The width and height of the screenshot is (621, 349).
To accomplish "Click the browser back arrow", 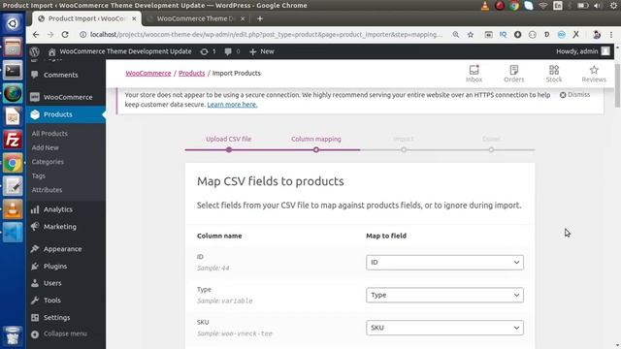I will (36, 35).
